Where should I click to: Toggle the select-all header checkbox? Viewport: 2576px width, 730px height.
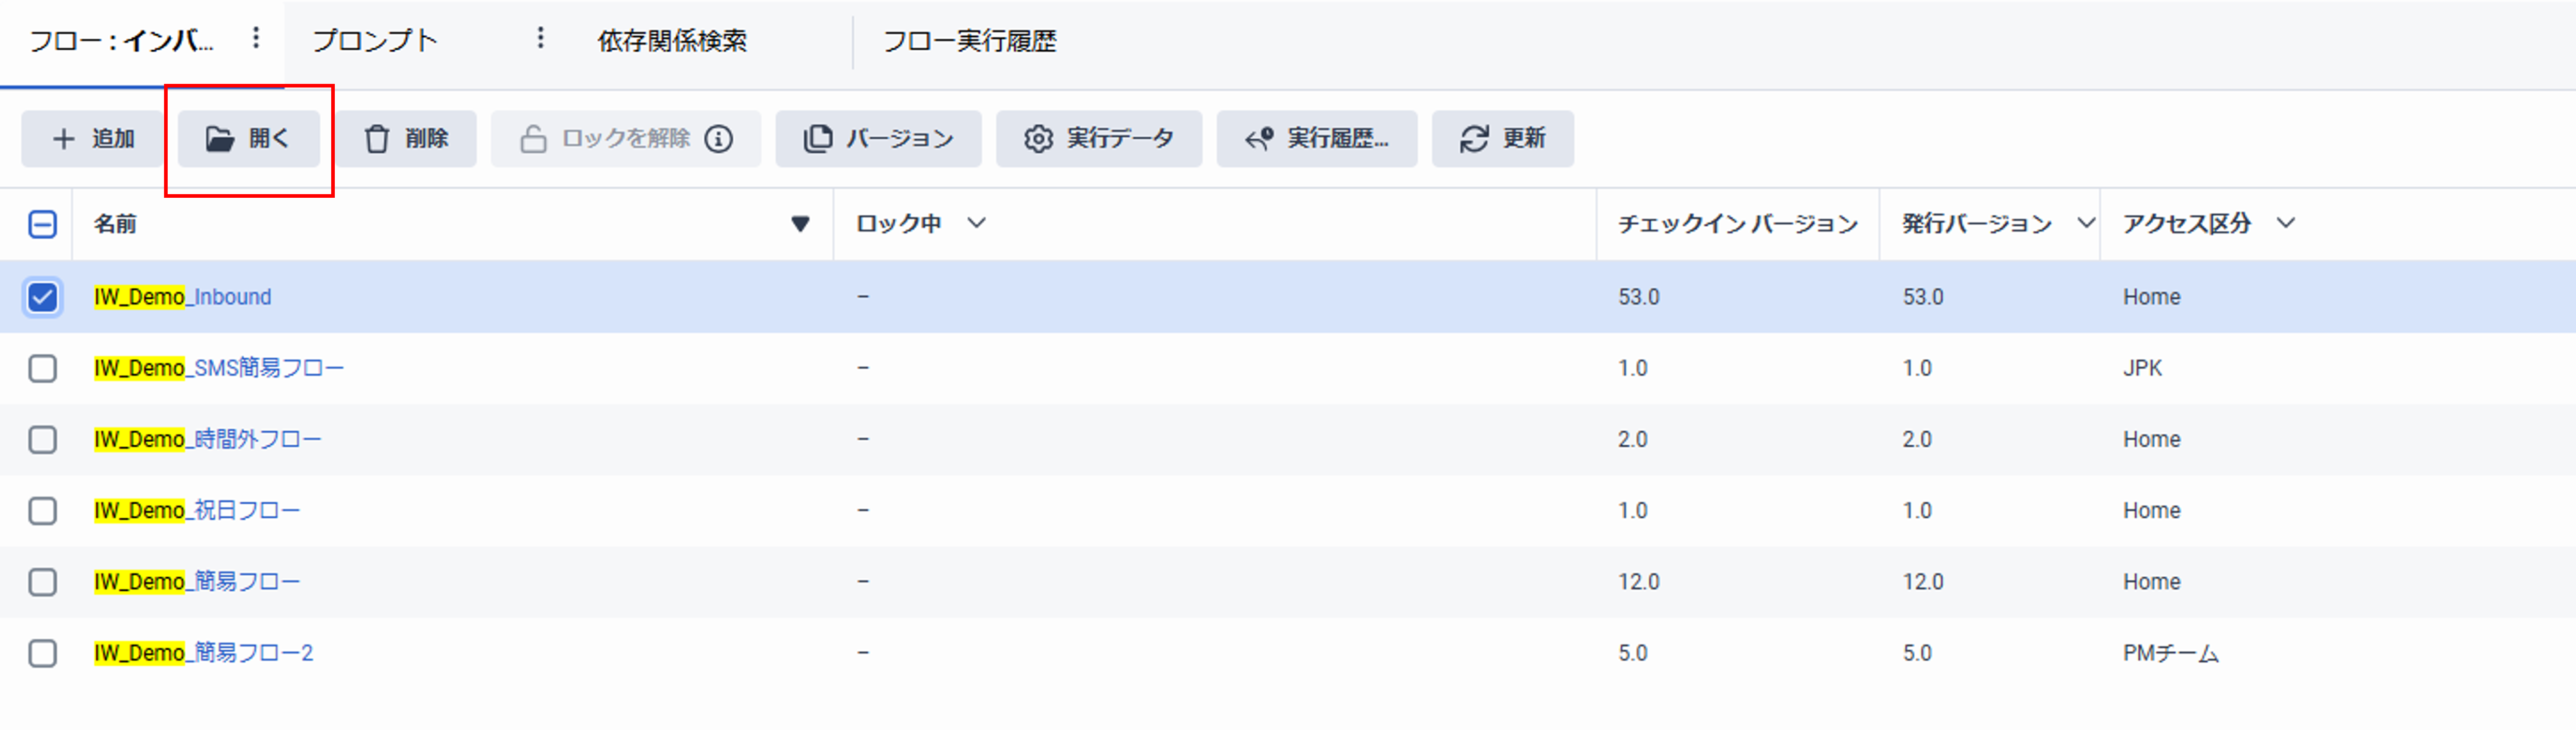42,224
